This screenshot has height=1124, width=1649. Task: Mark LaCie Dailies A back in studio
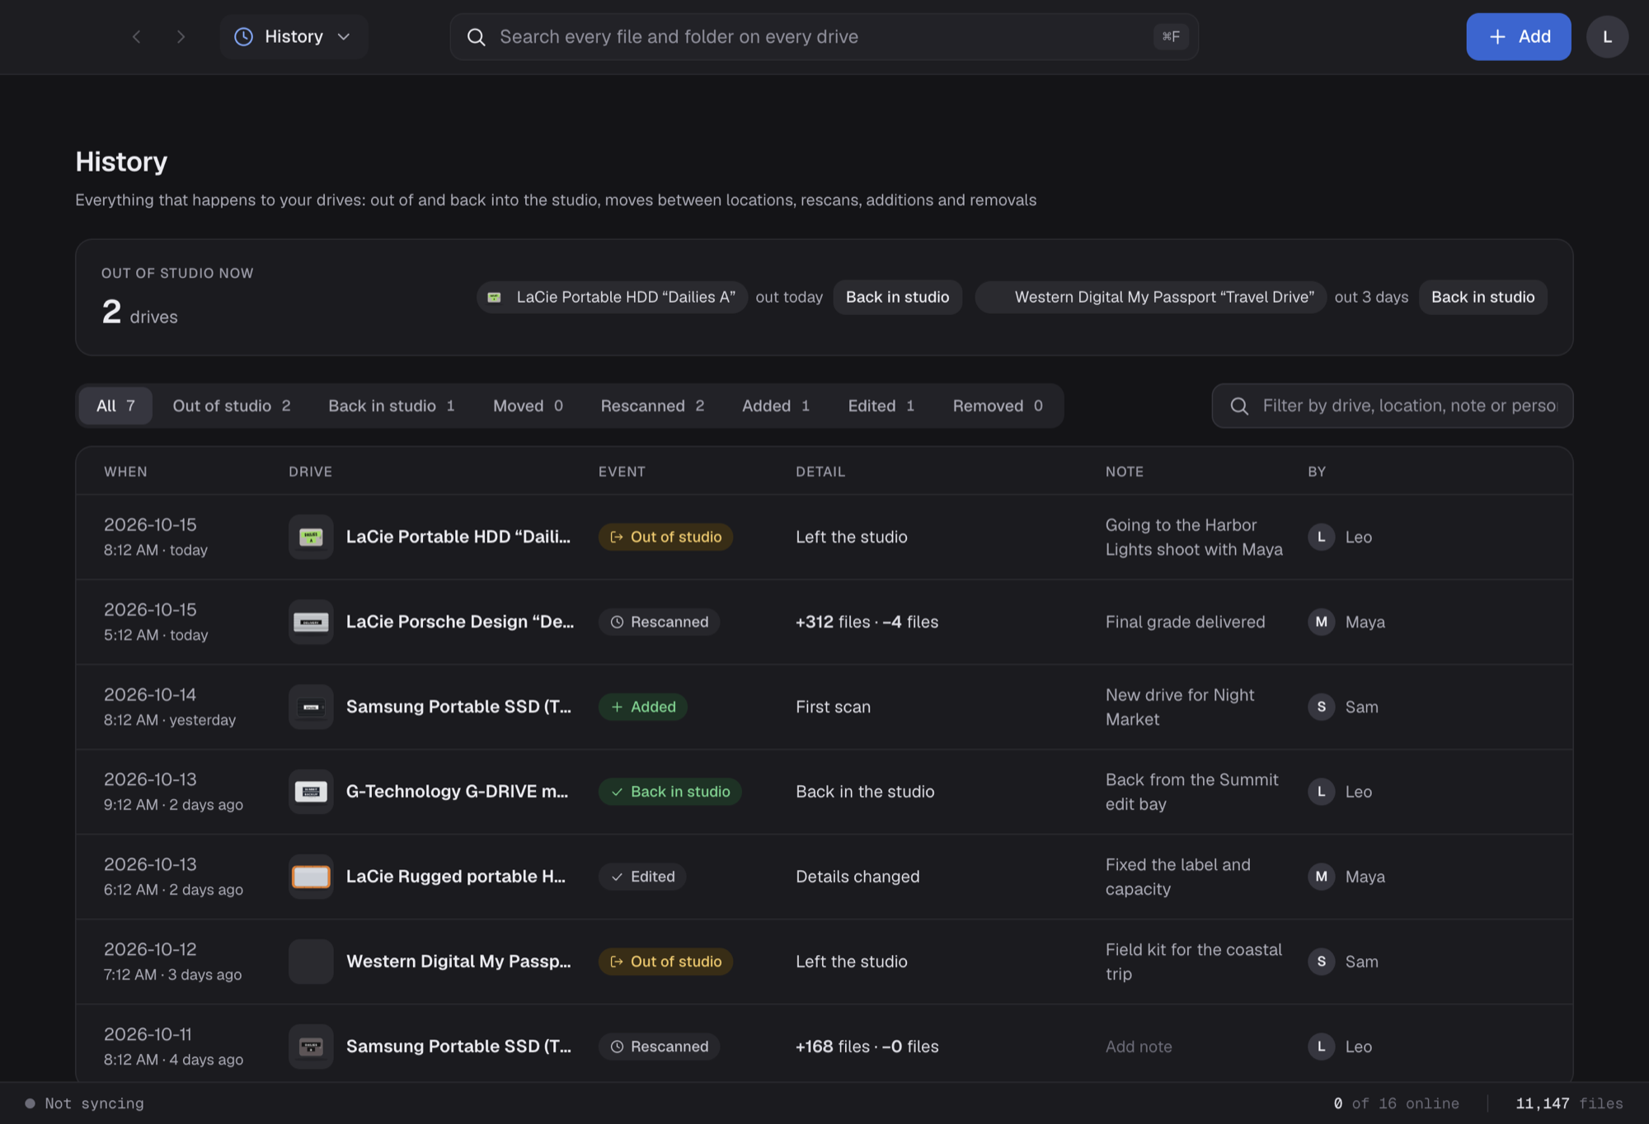click(897, 297)
